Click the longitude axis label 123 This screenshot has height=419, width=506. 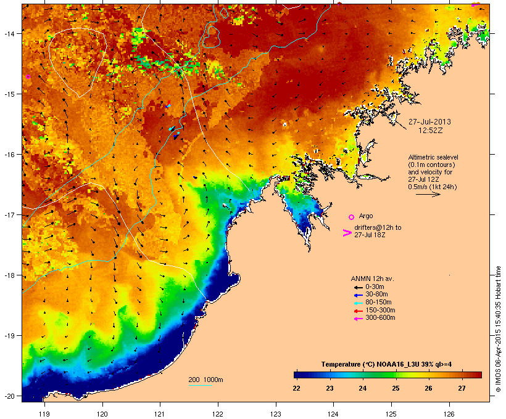[x=276, y=414]
